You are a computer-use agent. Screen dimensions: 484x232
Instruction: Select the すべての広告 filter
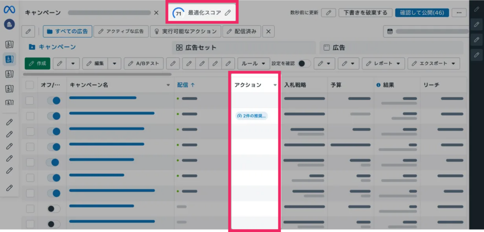click(67, 32)
